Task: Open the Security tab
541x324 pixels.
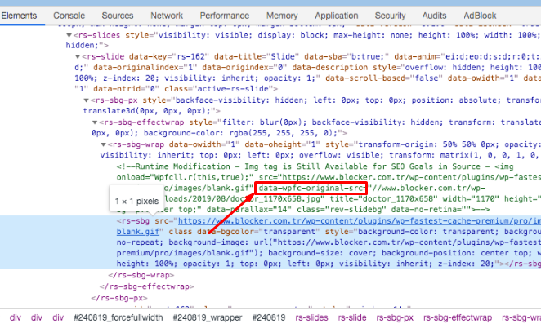Action: pyautogui.click(x=390, y=16)
